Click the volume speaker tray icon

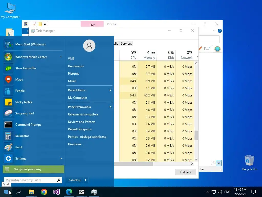tap(220, 192)
